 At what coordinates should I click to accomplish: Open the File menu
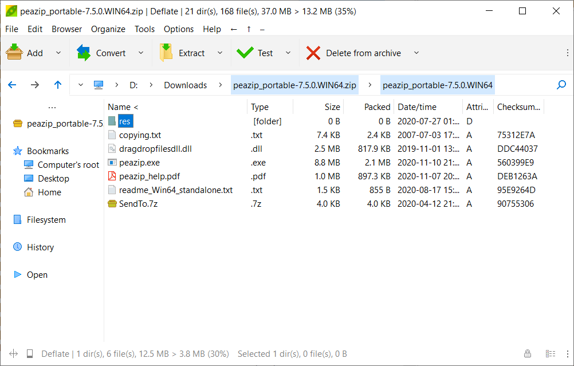tap(11, 29)
